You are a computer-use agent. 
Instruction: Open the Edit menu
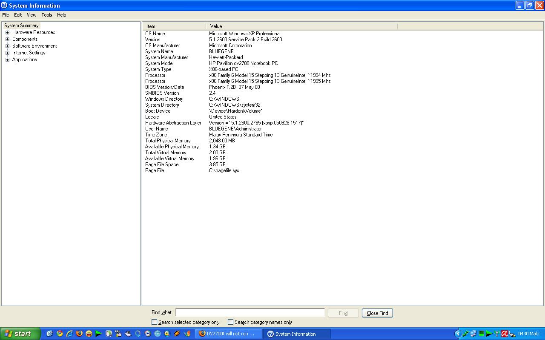click(x=18, y=15)
